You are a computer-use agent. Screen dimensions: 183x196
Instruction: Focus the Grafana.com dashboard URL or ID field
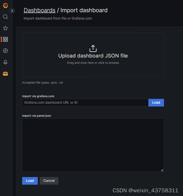85,103
